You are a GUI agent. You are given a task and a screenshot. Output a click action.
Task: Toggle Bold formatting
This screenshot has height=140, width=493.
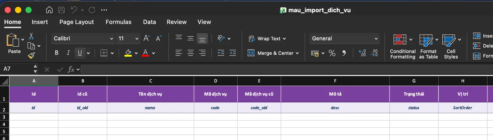pos(57,53)
